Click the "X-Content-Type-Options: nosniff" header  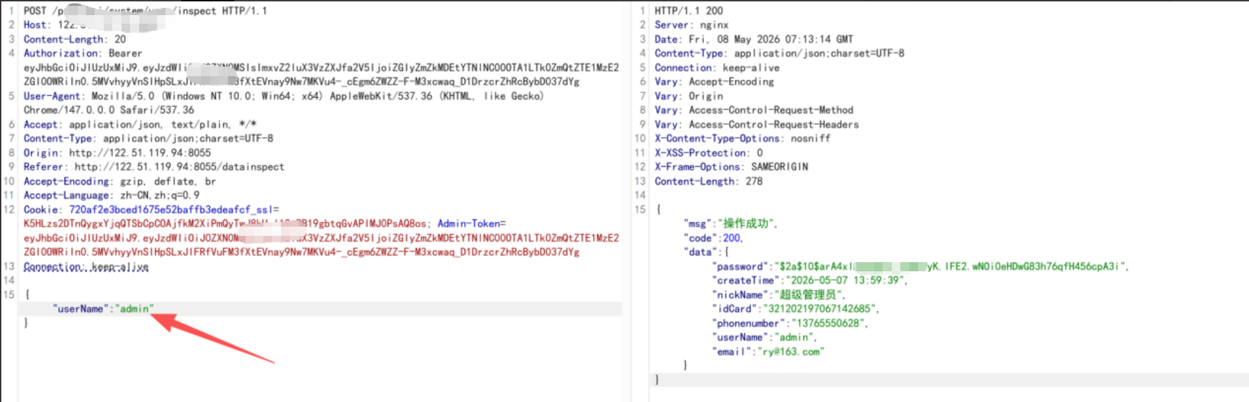(743, 139)
